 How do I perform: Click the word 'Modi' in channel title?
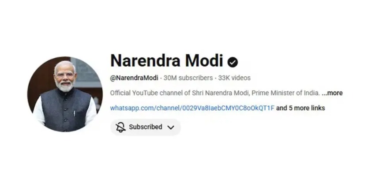pyautogui.click(x=204, y=61)
